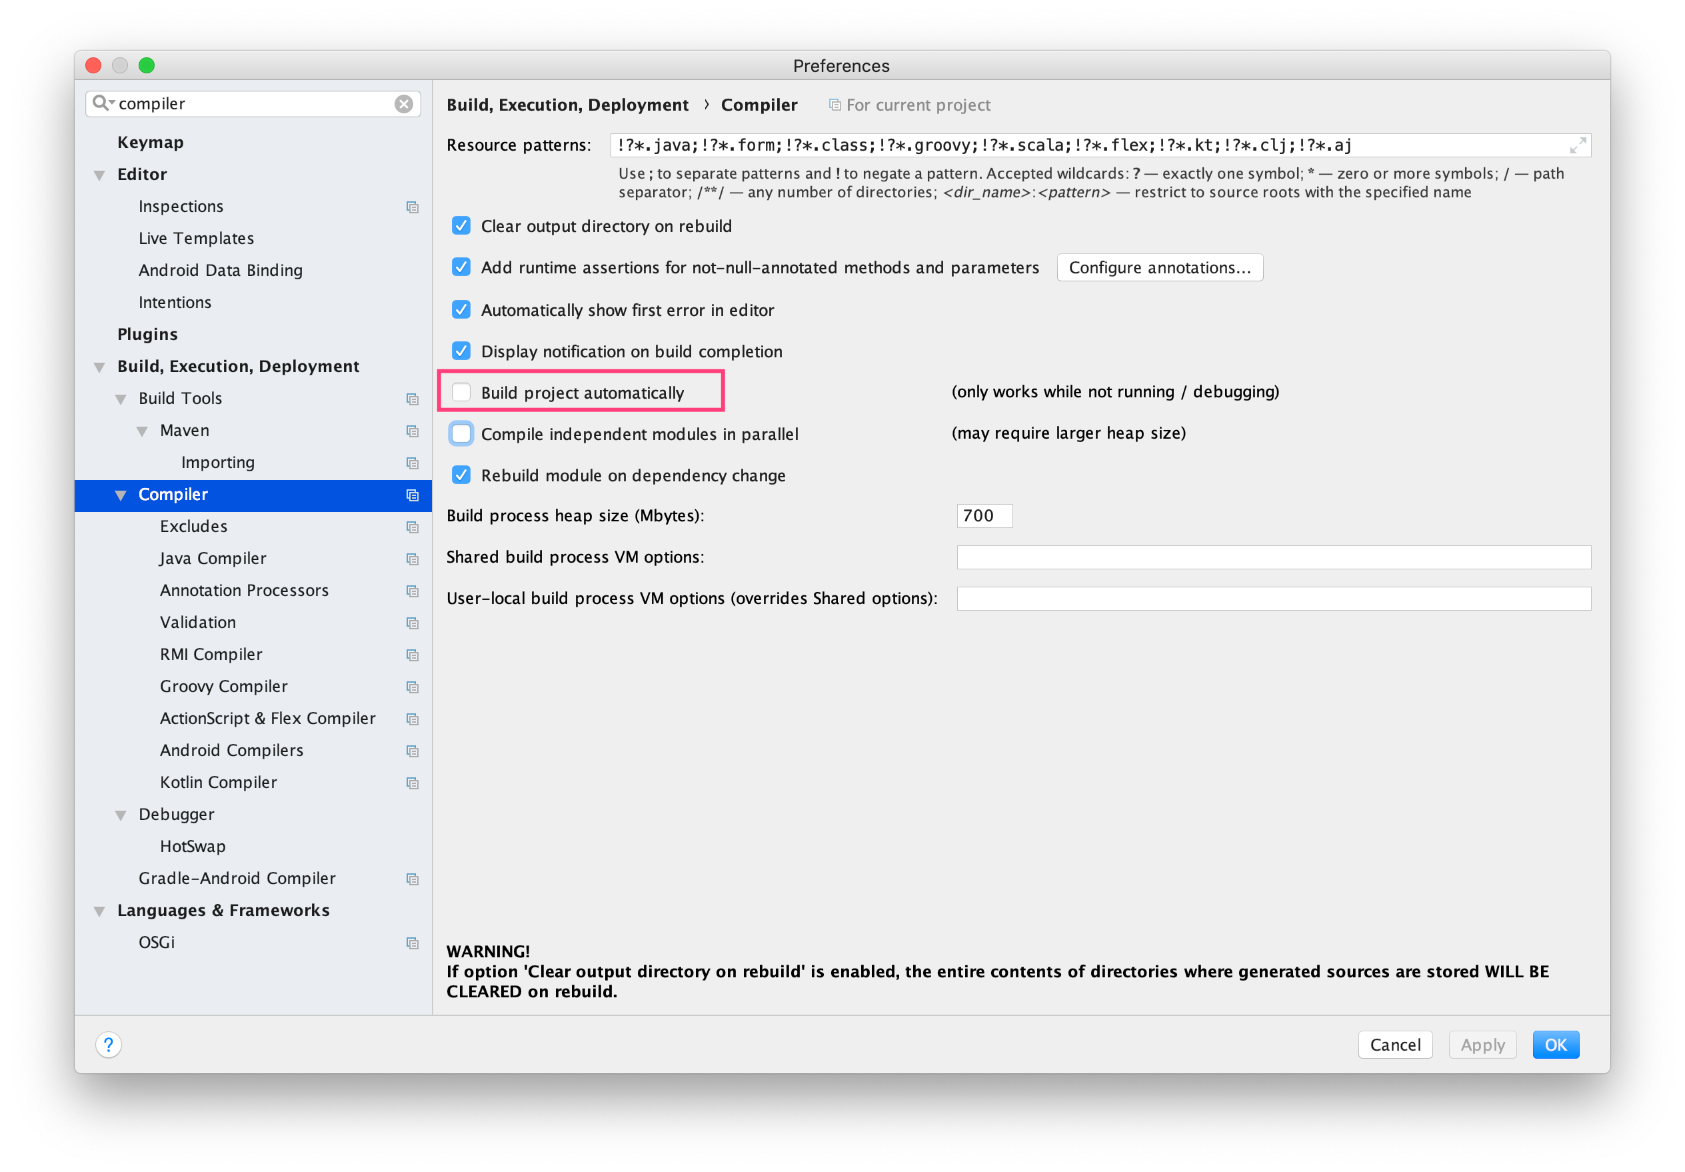Click project-level icon beside OSGi
Viewport: 1685px width, 1172px height.
(x=413, y=943)
